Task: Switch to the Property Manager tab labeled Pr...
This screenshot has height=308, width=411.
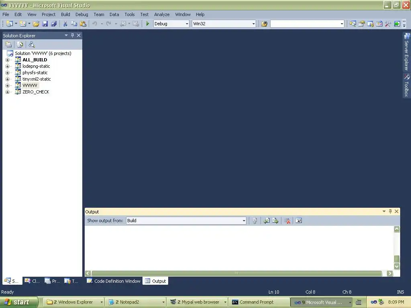Action: tap(52, 281)
